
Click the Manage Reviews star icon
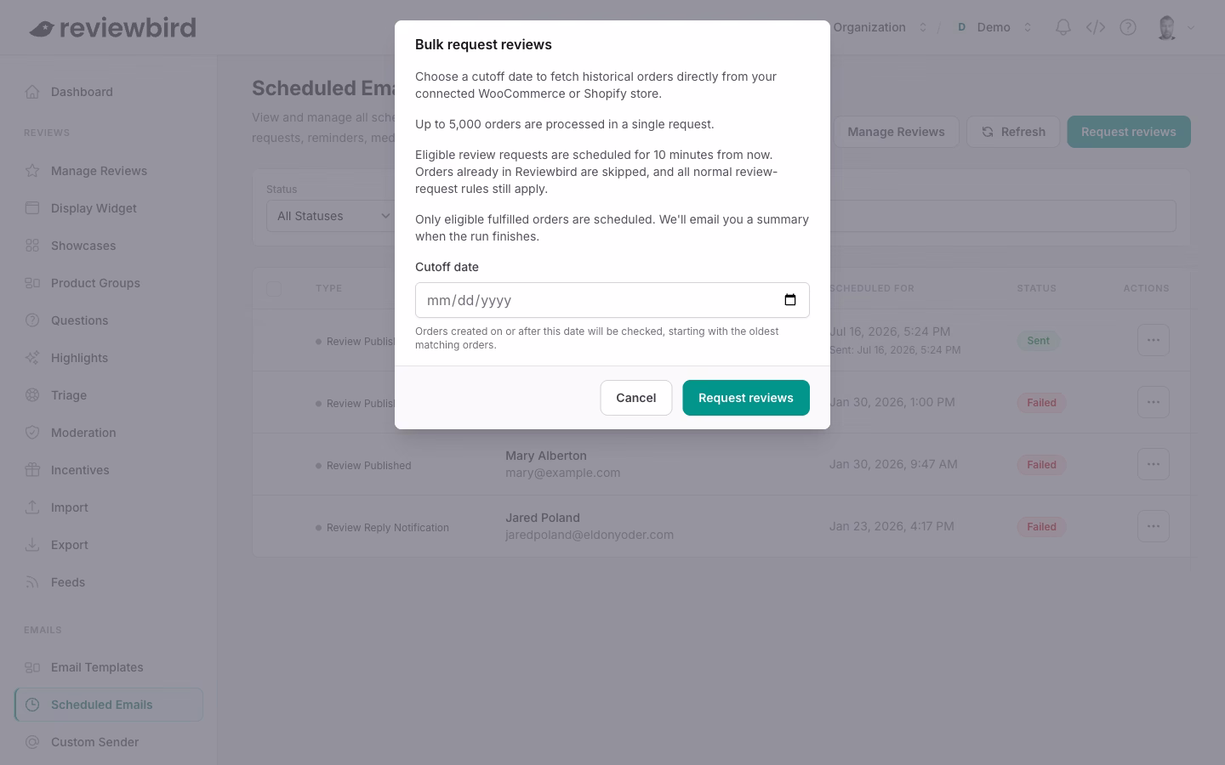(x=32, y=171)
